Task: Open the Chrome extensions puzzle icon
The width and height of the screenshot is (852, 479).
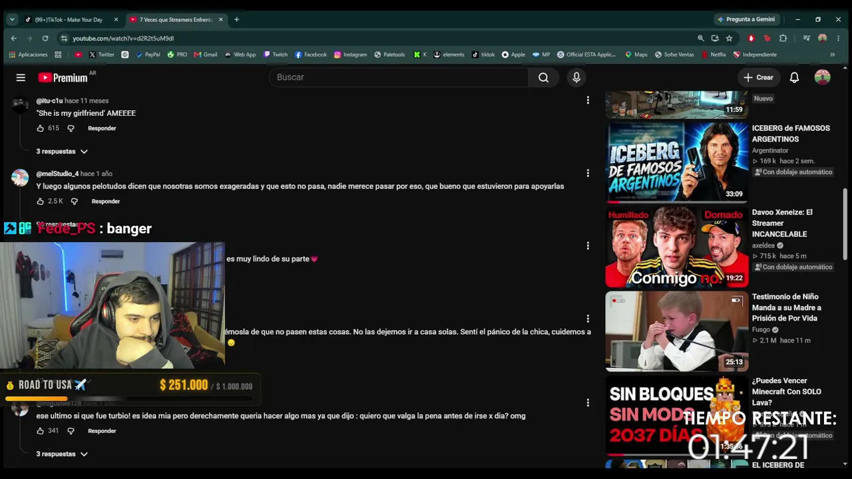Action: click(x=783, y=39)
